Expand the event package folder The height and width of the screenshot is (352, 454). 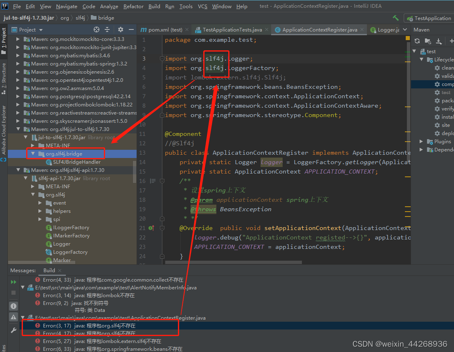(x=40, y=203)
